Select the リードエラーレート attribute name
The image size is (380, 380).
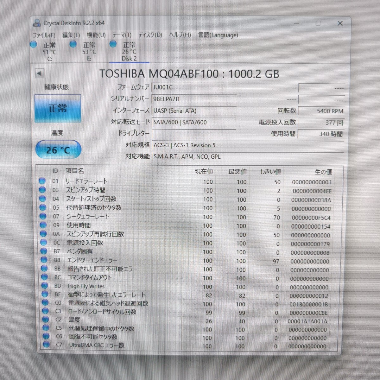point(86,181)
